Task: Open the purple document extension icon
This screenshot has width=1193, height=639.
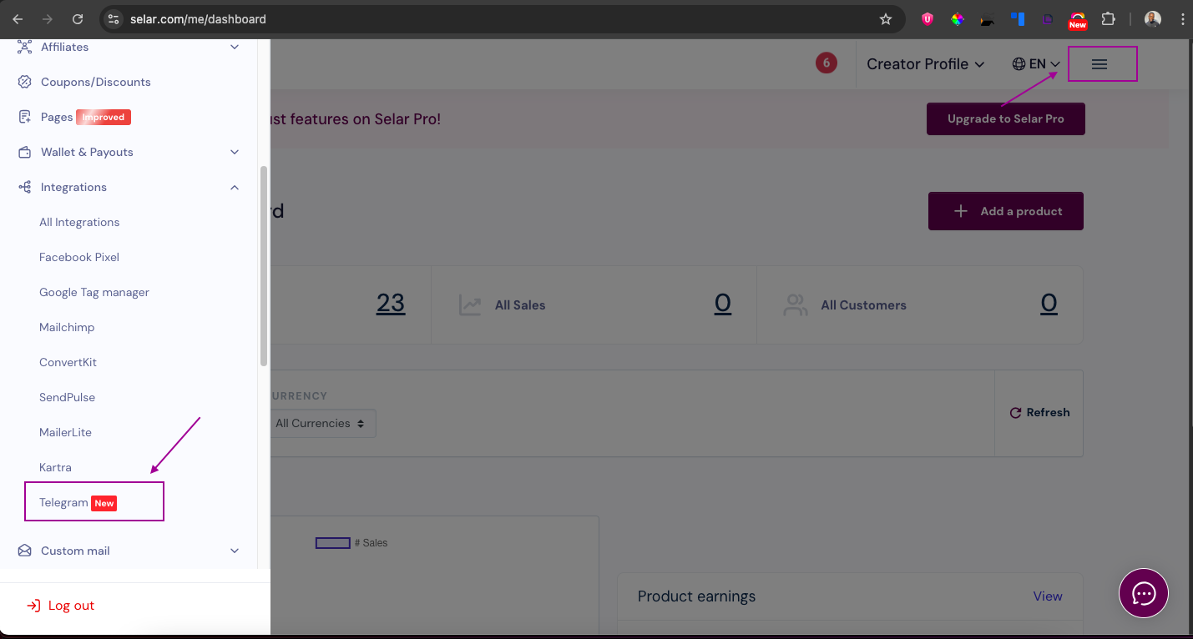Action: [1048, 18]
